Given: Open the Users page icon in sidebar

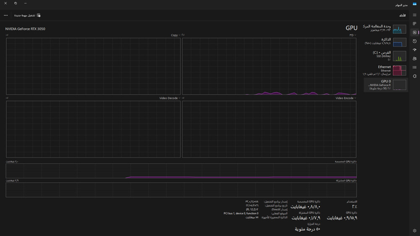Looking at the screenshot, I should 415,59.
